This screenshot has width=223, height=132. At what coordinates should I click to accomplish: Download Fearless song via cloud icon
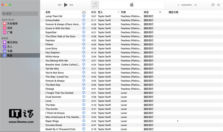[x=84, y=40]
